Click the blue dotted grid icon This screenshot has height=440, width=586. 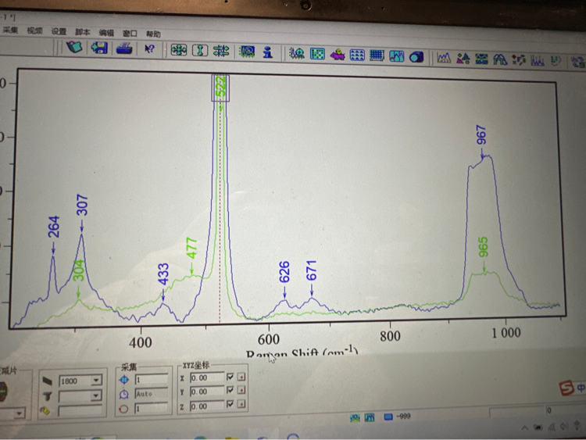[x=357, y=55]
